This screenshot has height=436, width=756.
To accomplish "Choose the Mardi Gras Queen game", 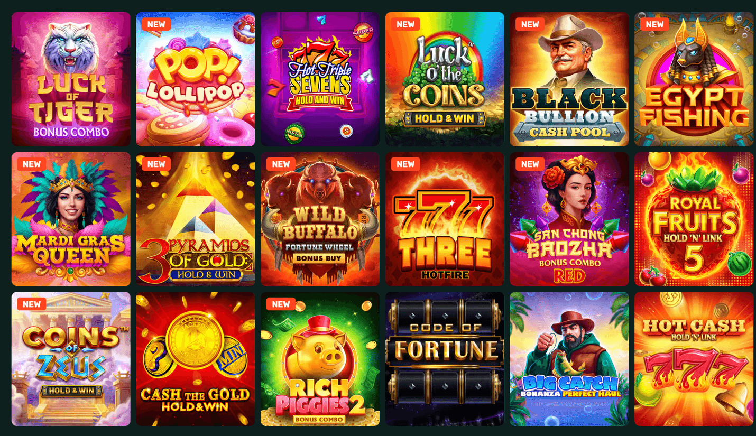I will [71, 219].
